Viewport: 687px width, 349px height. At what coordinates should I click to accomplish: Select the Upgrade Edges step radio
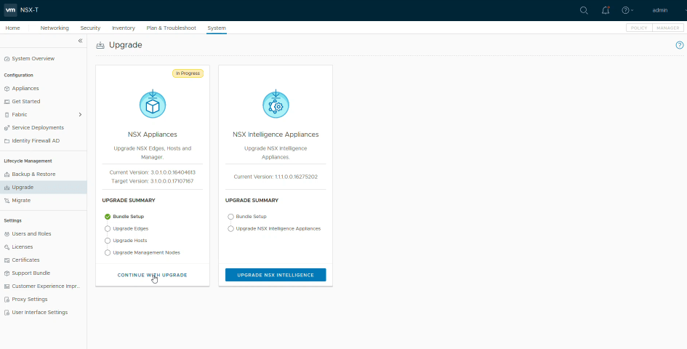pos(108,228)
